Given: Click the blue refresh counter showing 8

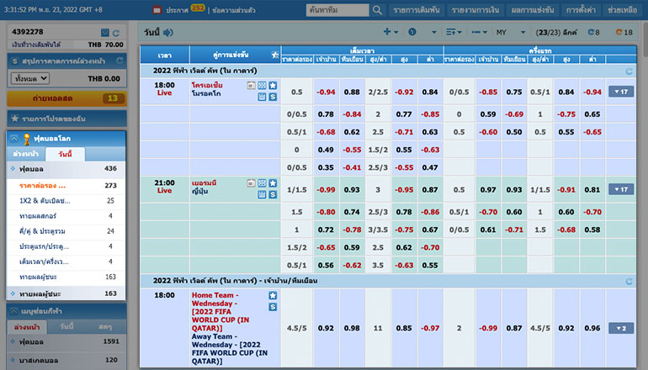Looking at the screenshot, I should point(594,32).
